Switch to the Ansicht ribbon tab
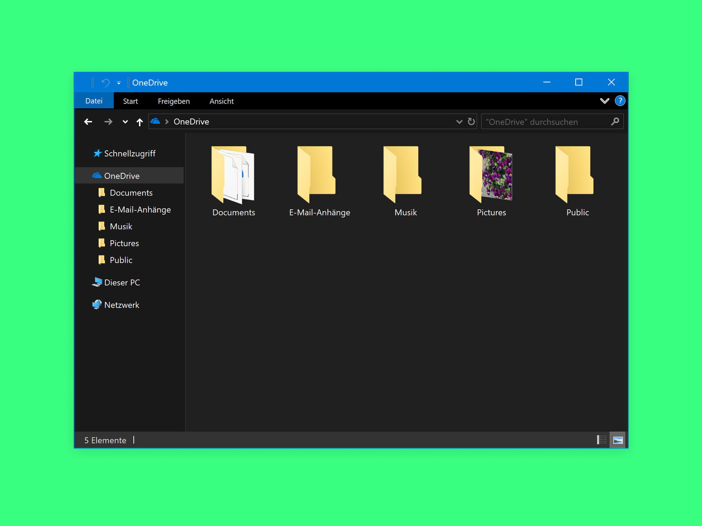The width and height of the screenshot is (702, 526). tap(222, 101)
